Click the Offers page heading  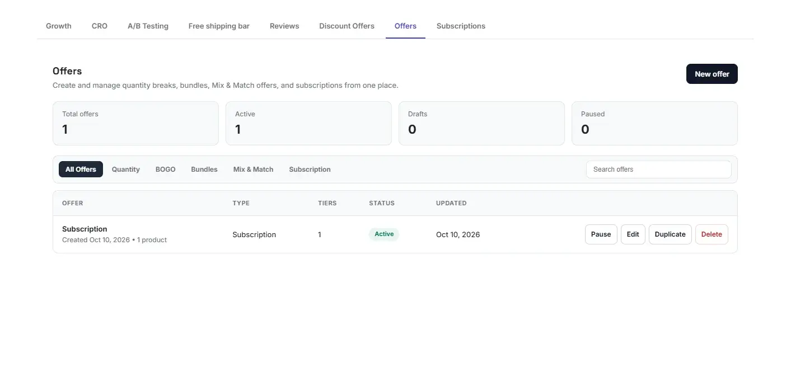[x=67, y=71]
